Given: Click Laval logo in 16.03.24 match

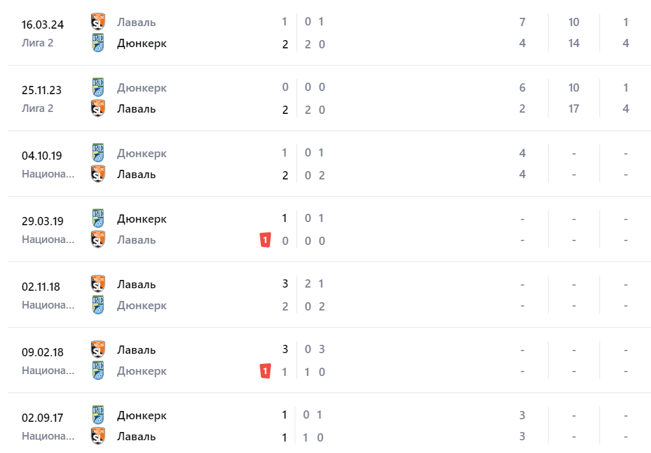Looking at the screenshot, I should tap(98, 22).
